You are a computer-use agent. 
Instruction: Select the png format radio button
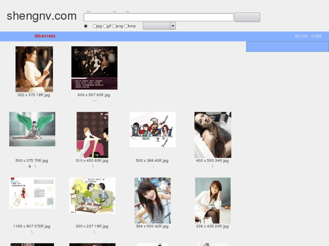(x=114, y=26)
